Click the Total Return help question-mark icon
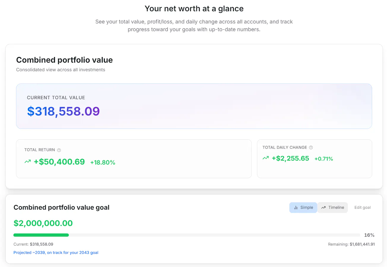The width and height of the screenshot is (387, 267). click(x=59, y=150)
